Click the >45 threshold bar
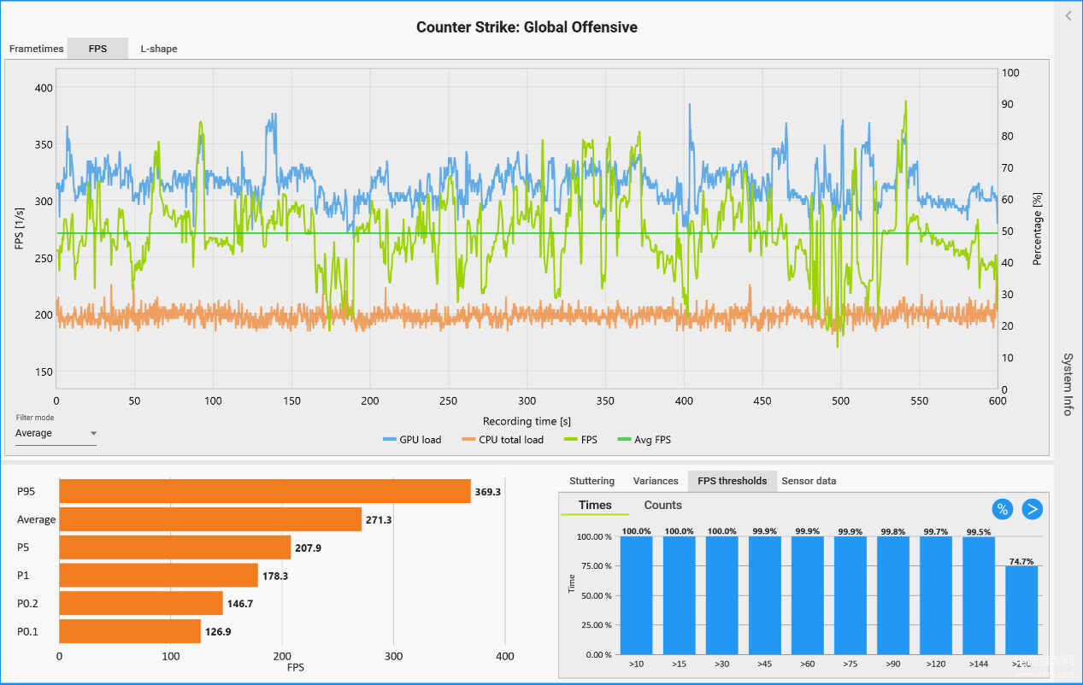Image resolution: width=1083 pixels, height=685 pixels. pyautogui.click(x=764, y=595)
